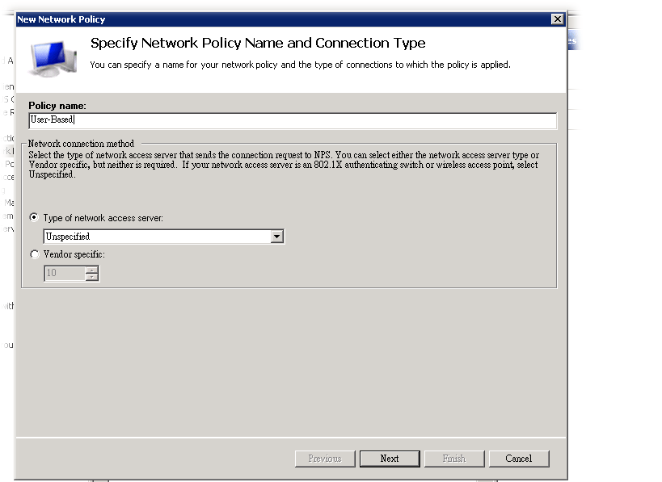Click the Specify Network Policy Name heading
Image resolution: width=662 pixels, height=482 pixels.
(258, 43)
